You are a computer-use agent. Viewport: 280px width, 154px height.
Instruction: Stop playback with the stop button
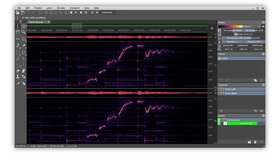coord(71,13)
